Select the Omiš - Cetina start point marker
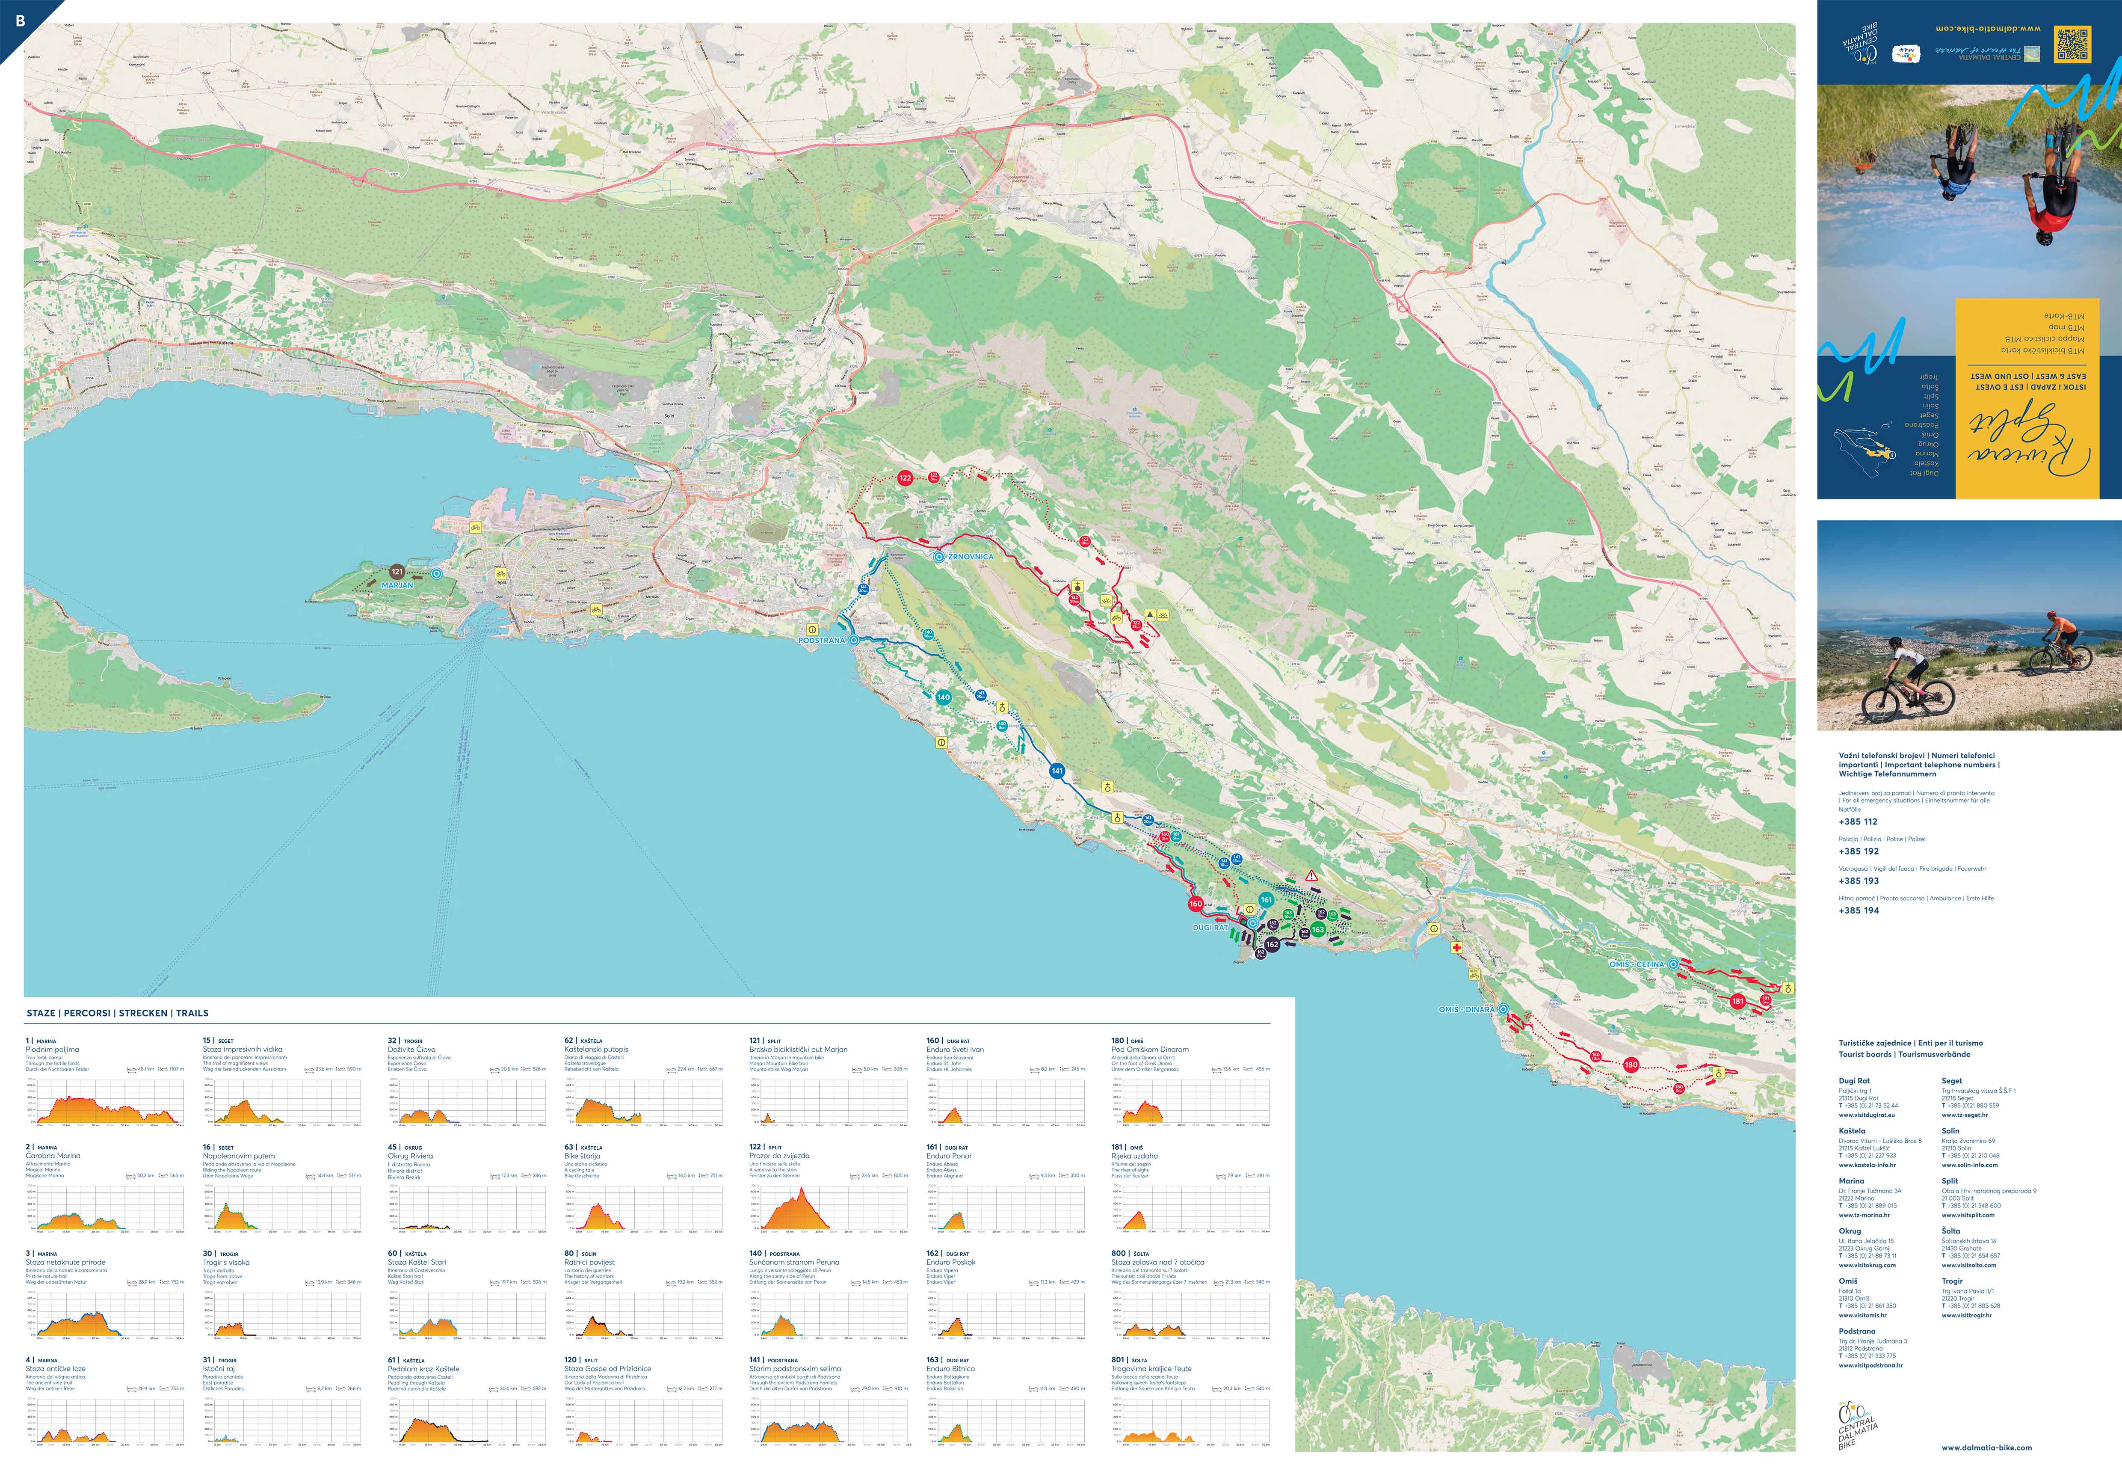2122x1474 pixels. [1672, 964]
